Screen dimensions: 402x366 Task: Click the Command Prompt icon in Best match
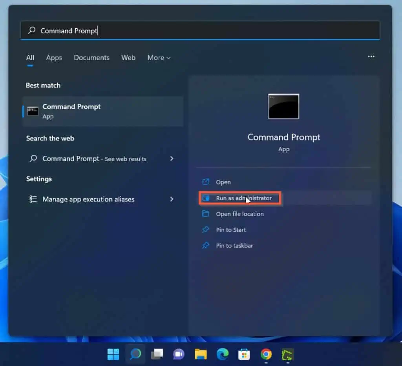33,111
